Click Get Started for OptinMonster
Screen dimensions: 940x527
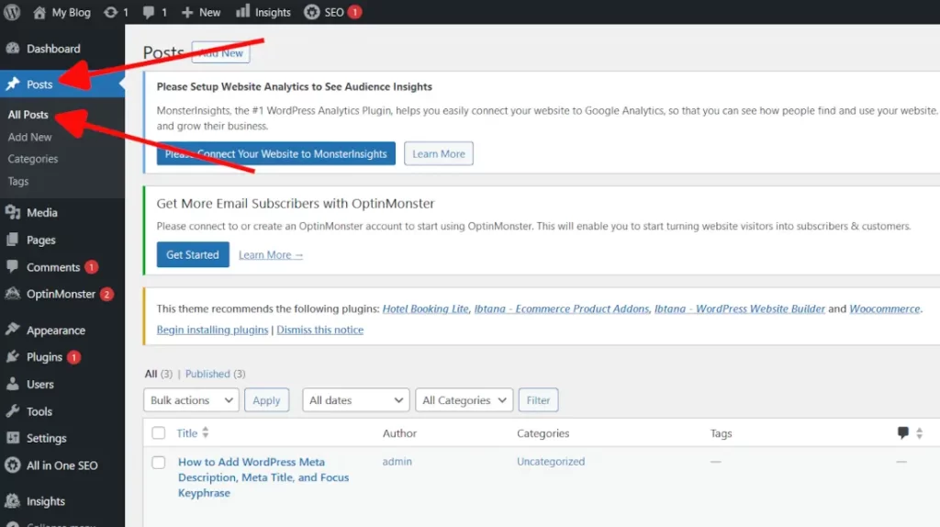coord(193,255)
